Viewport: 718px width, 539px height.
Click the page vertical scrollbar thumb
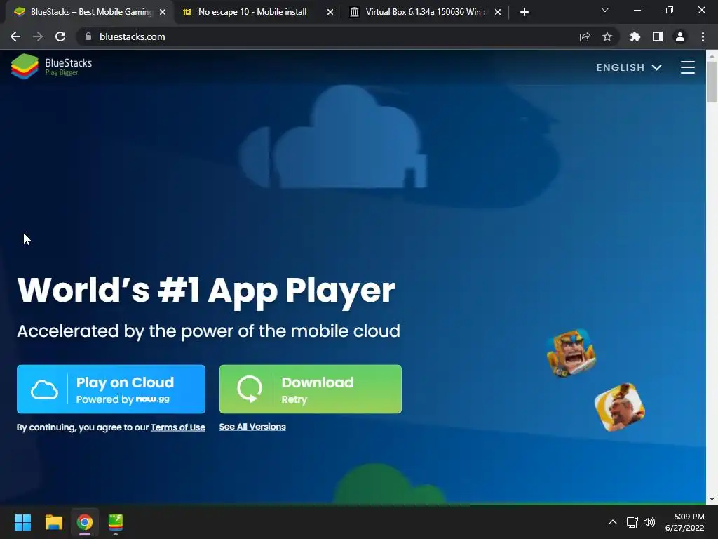[x=712, y=81]
